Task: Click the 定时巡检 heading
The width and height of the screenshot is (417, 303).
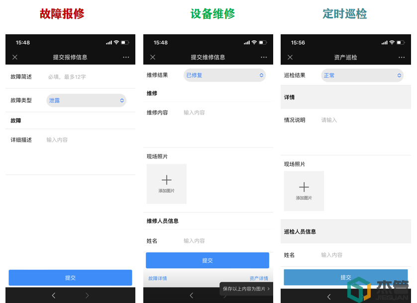Action: click(345, 14)
